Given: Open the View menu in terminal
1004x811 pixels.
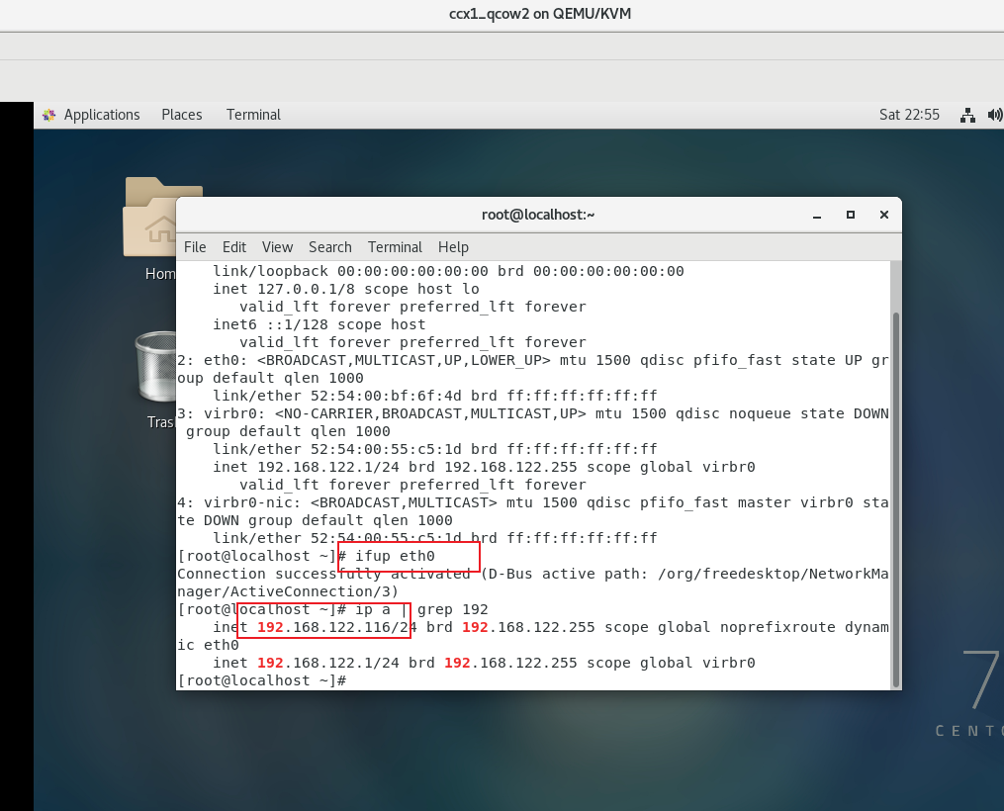Looking at the screenshot, I should click(277, 247).
